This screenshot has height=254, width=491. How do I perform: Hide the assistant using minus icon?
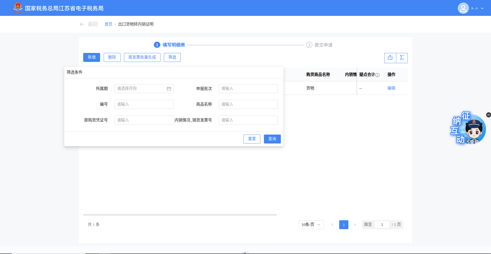488,115
